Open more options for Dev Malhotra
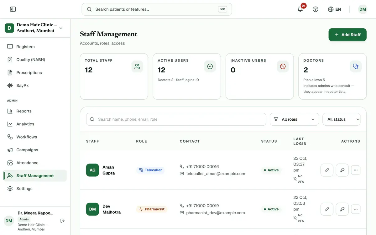 [x=356, y=209]
